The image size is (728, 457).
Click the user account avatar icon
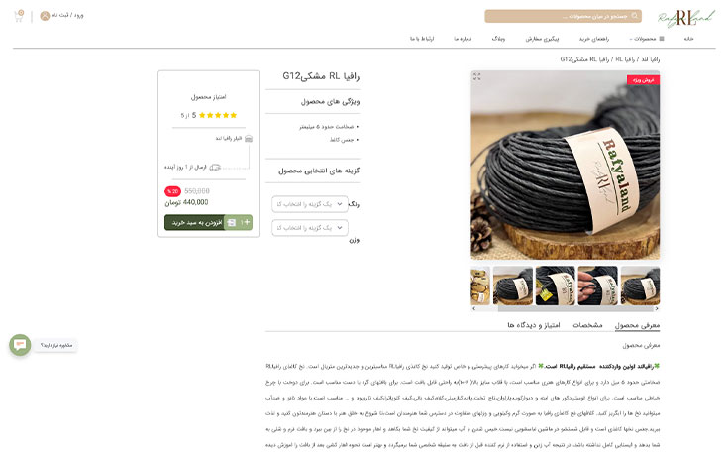click(x=45, y=16)
